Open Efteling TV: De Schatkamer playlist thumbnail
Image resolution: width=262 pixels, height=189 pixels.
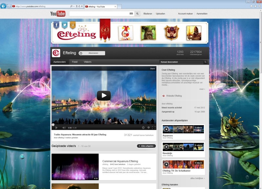coord(183,164)
